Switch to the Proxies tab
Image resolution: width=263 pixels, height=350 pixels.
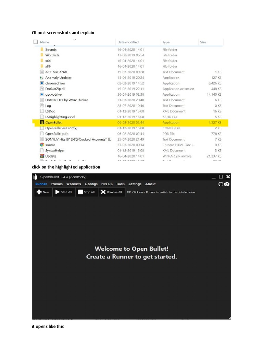tap(57, 184)
